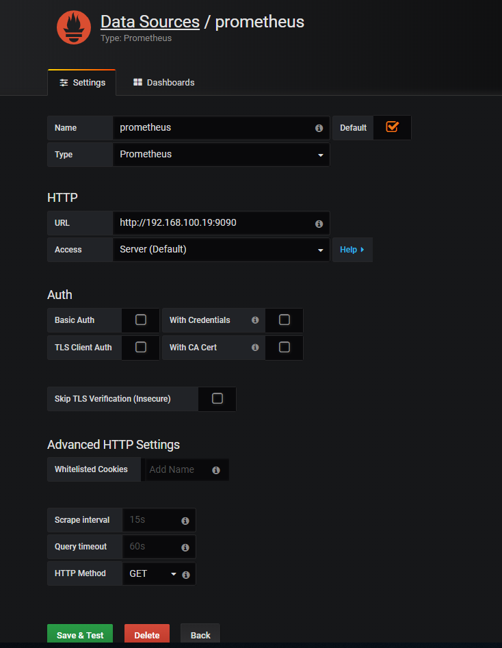Click the info icon beside Scrape interval

coord(185,520)
